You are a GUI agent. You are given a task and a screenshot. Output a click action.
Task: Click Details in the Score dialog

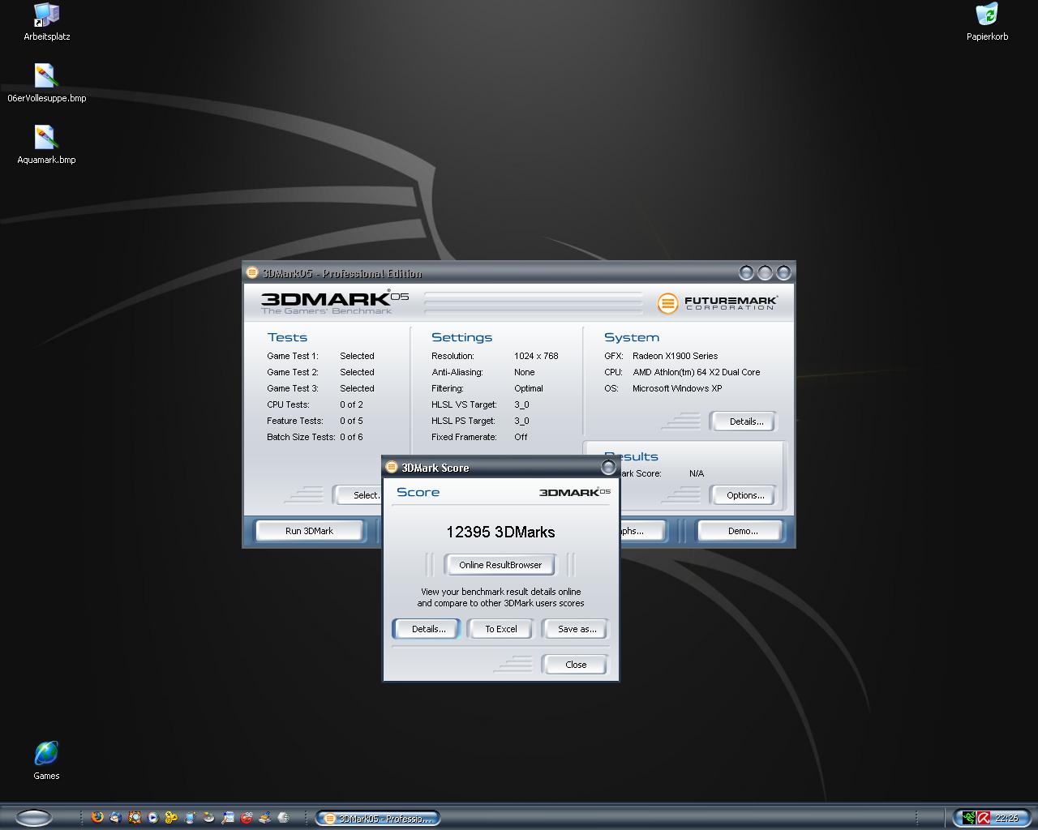428,629
